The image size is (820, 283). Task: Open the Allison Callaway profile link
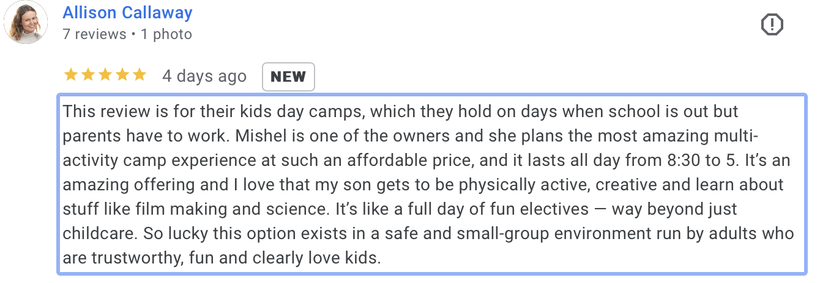click(x=127, y=12)
